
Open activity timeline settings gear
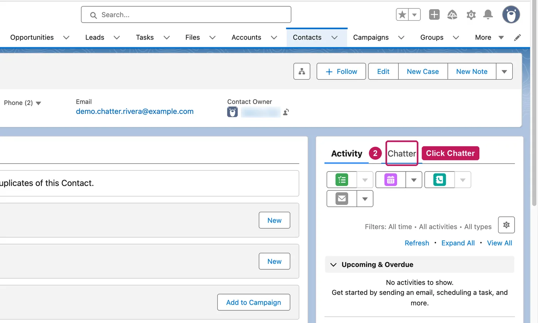coord(506,225)
